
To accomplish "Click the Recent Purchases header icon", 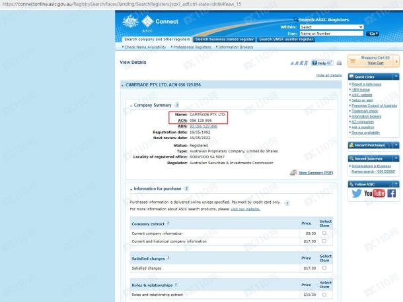I will click(x=351, y=145).
